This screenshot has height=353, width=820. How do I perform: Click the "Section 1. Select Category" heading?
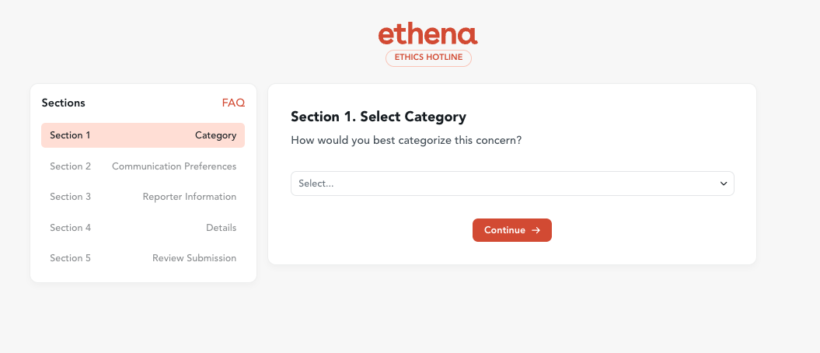point(379,117)
